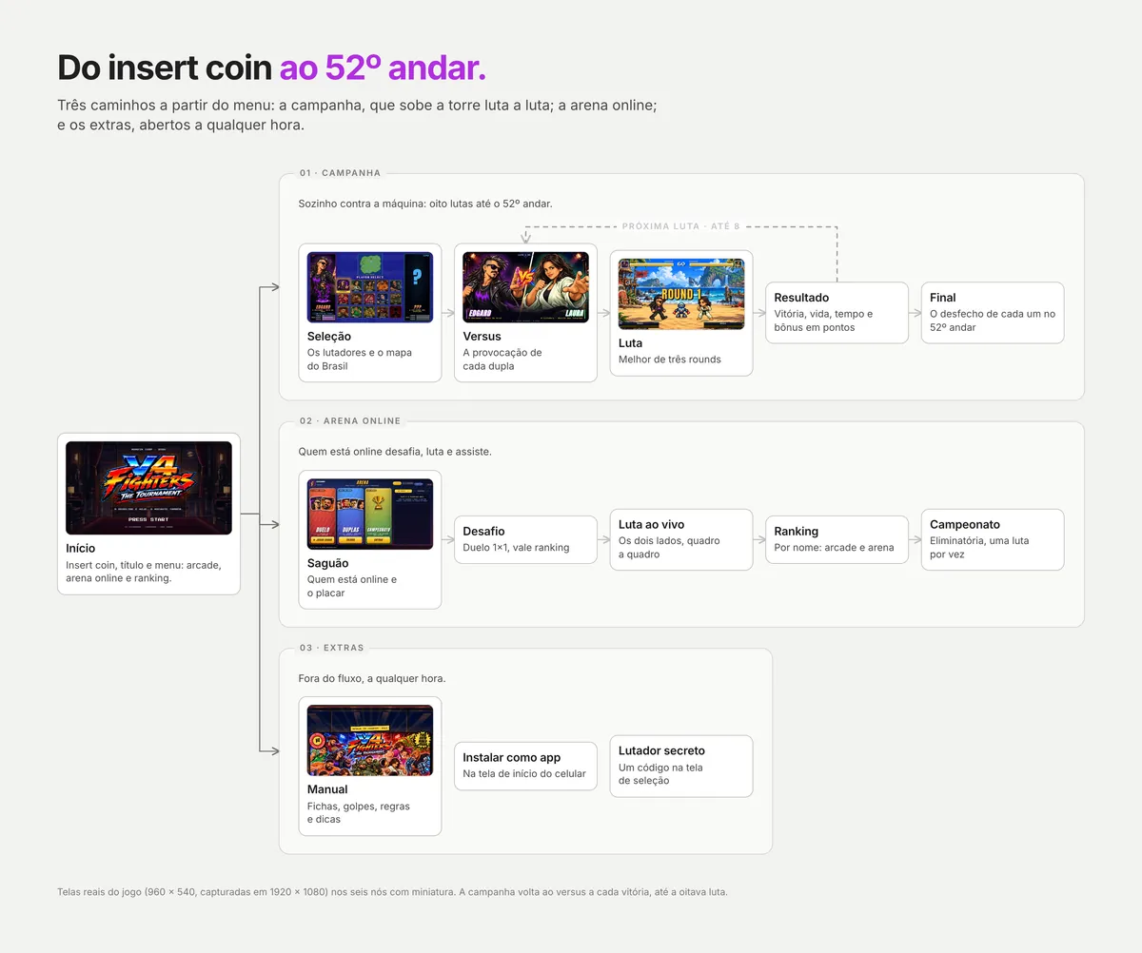This screenshot has height=953, width=1142.
Task: Click the 'Seleção' card title
Action: [x=328, y=337]
